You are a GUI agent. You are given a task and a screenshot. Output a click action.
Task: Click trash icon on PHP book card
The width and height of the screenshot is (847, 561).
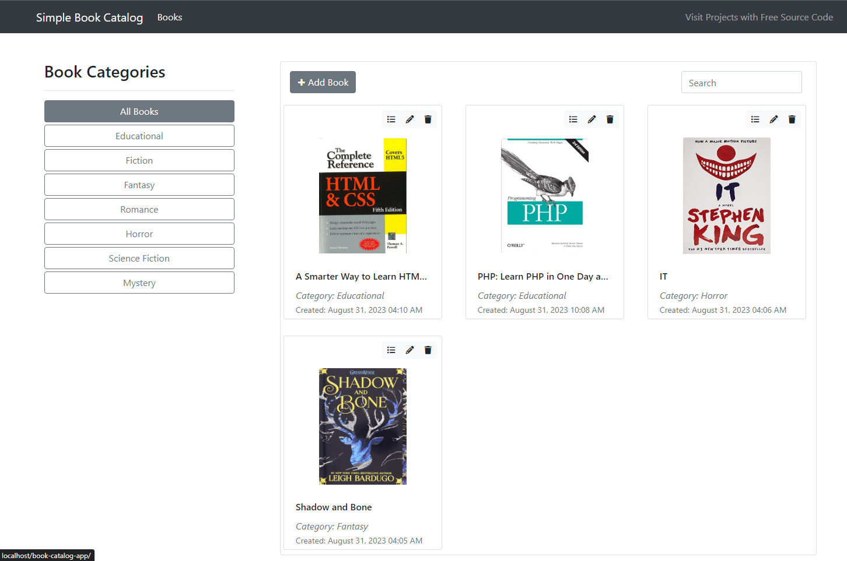coord(610,119)
